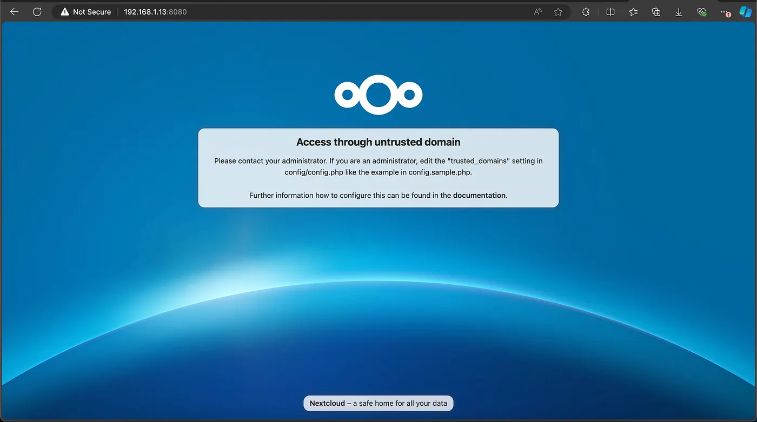Screen dimensions: 757x422
Task: Open the Collections icon
Action: click(656, 12)
